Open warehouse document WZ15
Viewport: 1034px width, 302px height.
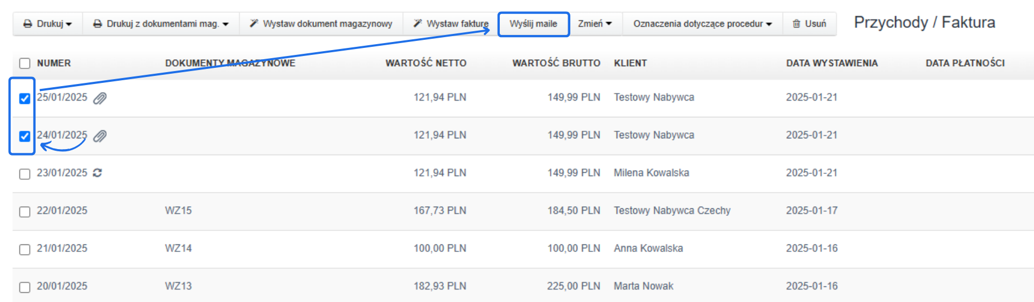pyautogui.click(x=178, y=210)
